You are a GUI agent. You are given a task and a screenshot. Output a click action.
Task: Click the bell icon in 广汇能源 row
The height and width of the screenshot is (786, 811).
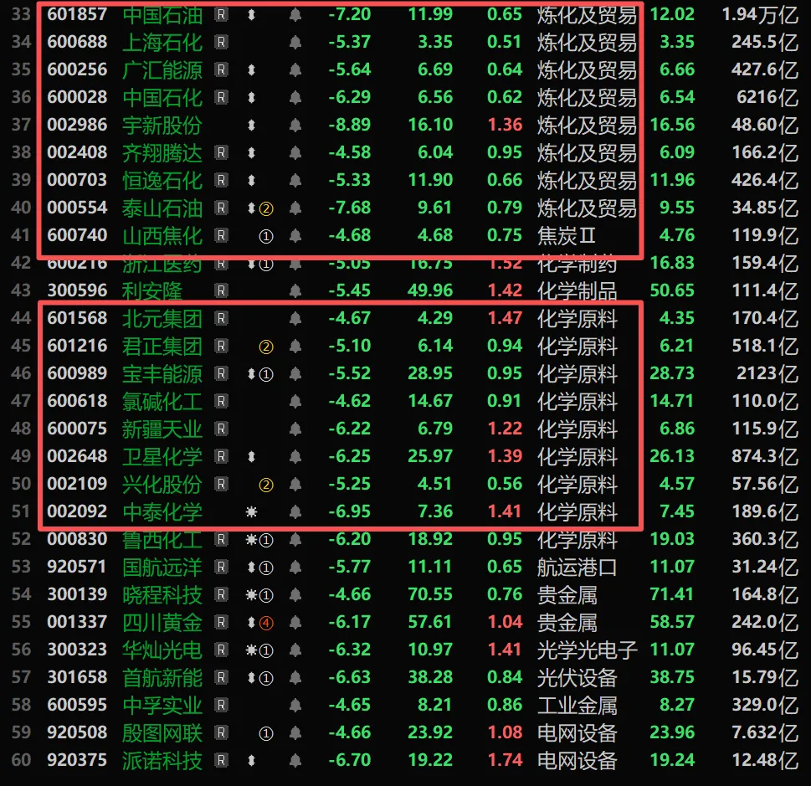pyautogui.click(x=295, y=69)
